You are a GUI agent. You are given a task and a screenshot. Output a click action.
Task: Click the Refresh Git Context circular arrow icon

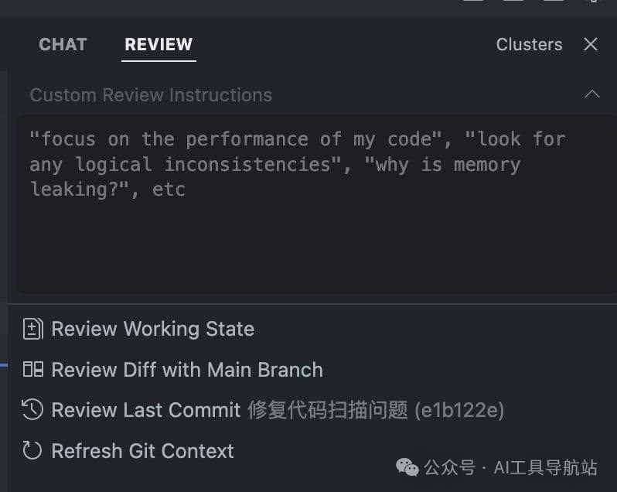(32, 450)
